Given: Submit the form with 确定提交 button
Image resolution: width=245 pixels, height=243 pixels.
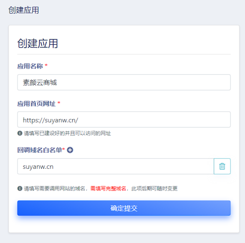Looking at the screenshot, I should pos(124,208).
